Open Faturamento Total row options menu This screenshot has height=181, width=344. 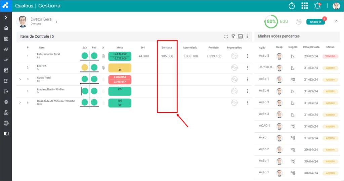click(x=248, y=56)
